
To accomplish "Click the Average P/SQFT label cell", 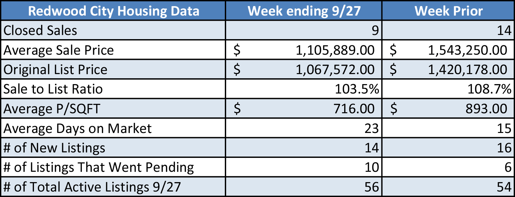I will point(113,108).
